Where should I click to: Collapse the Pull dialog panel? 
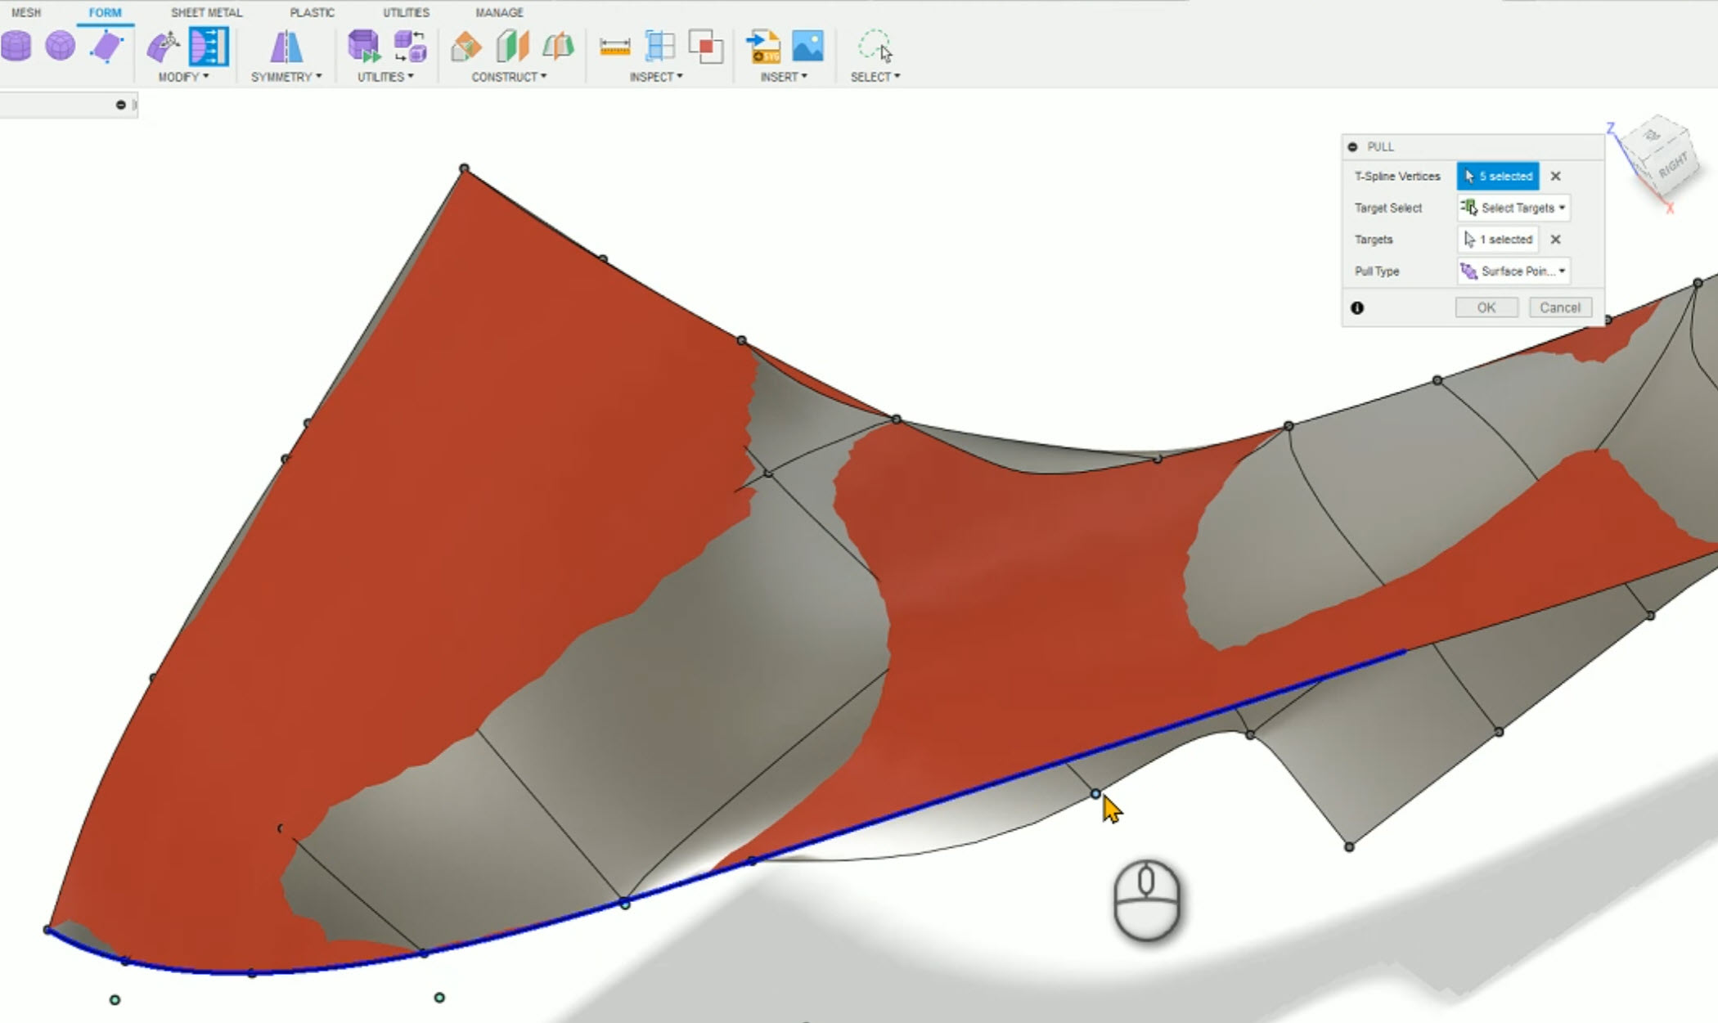1352,146
